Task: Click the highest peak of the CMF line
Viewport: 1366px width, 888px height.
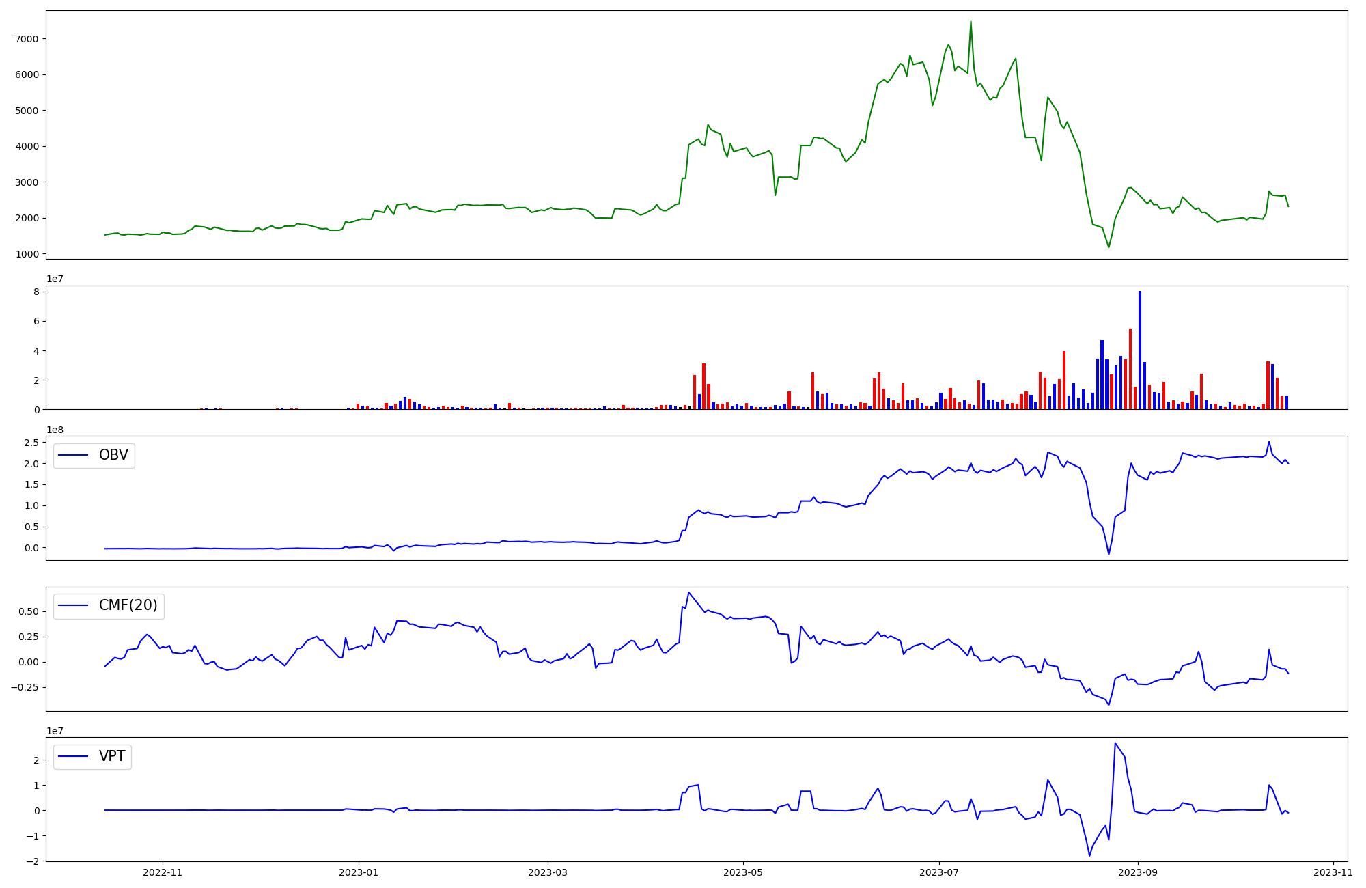Action: [688, 593]
